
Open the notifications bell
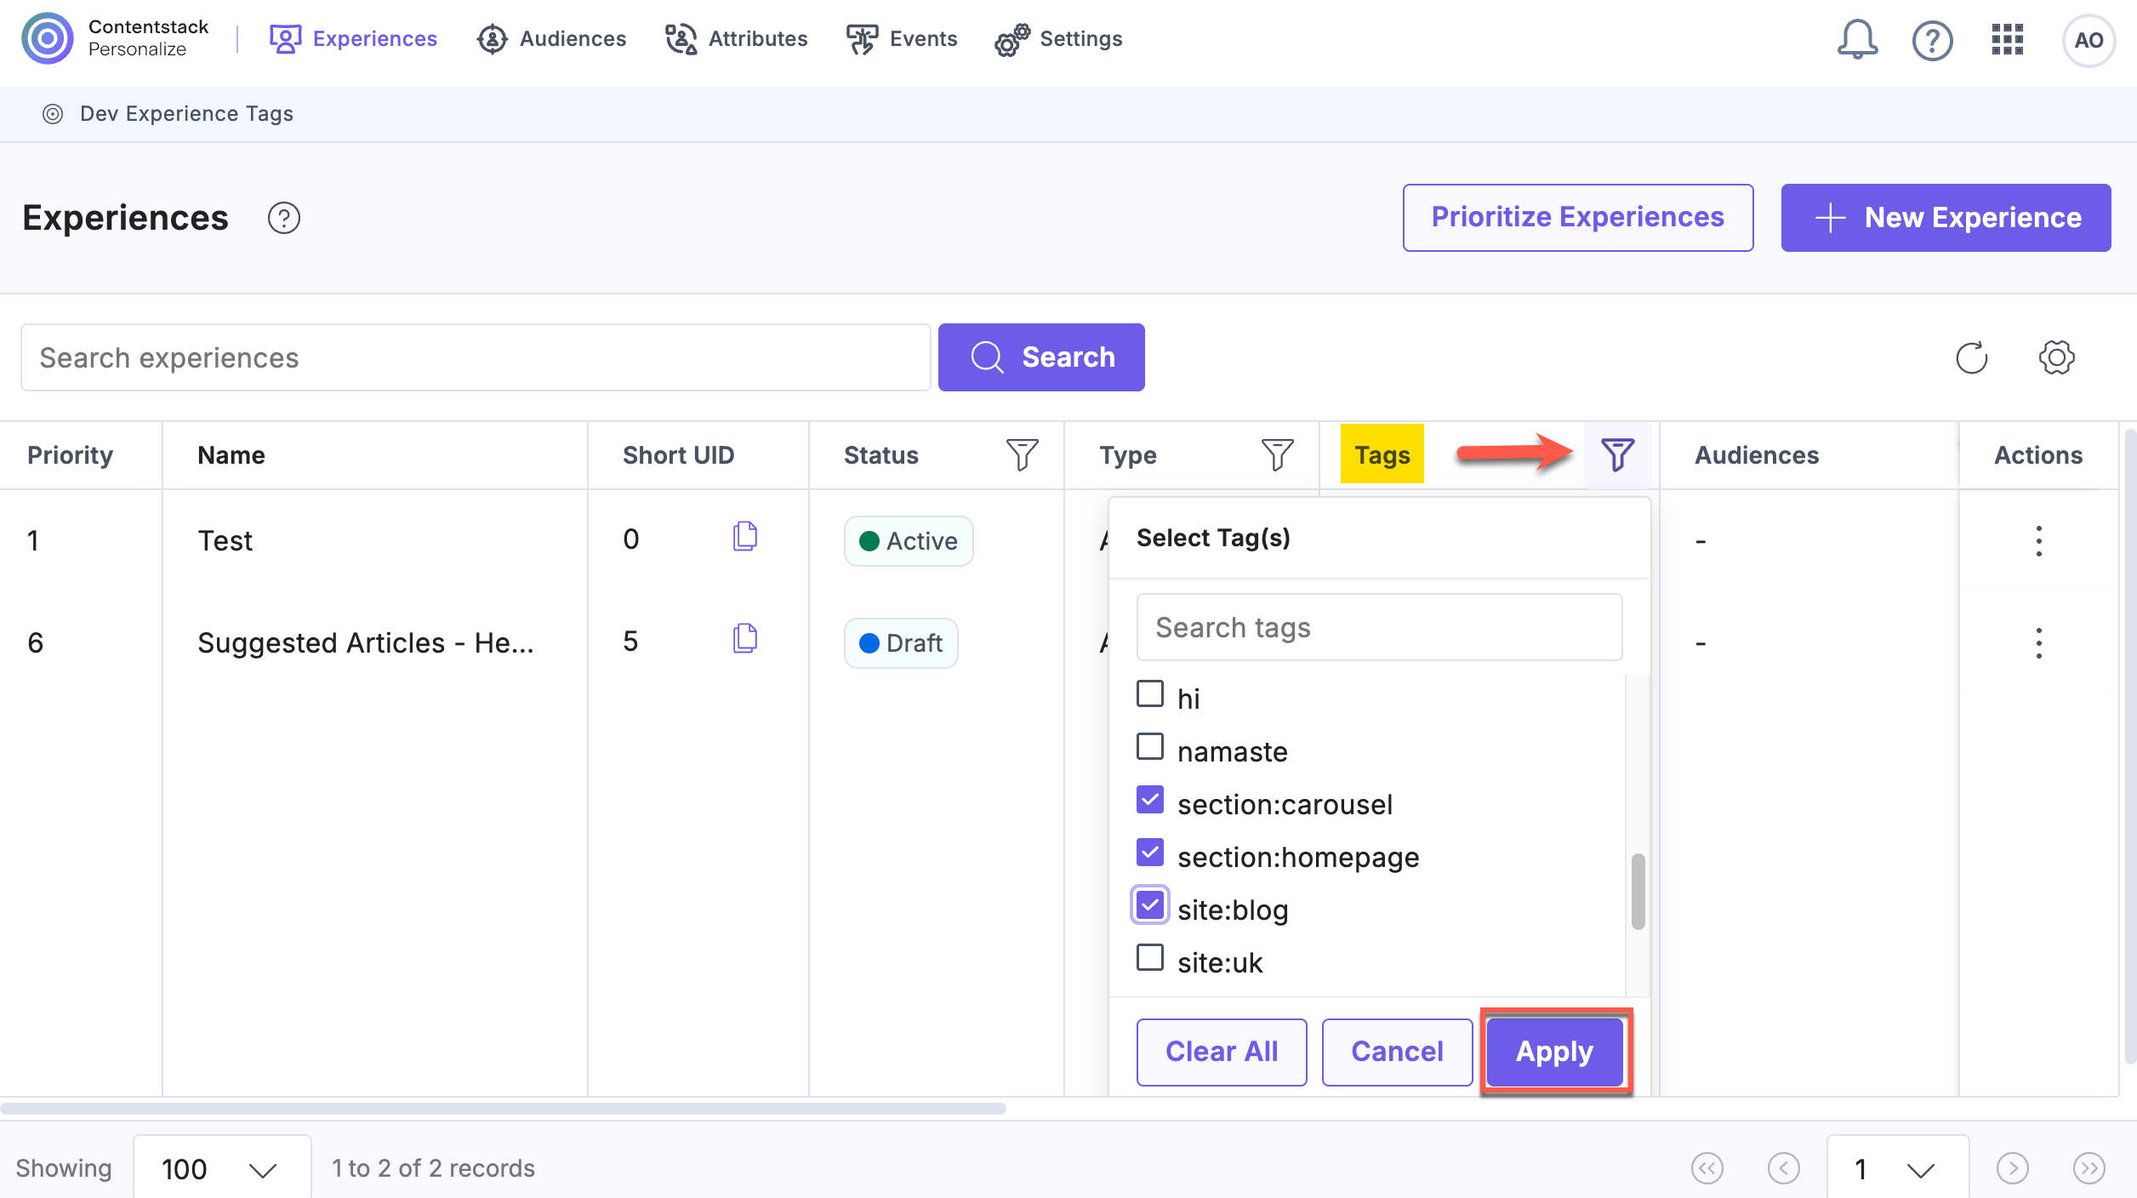pyautogui.click(x=1857, y=40)
